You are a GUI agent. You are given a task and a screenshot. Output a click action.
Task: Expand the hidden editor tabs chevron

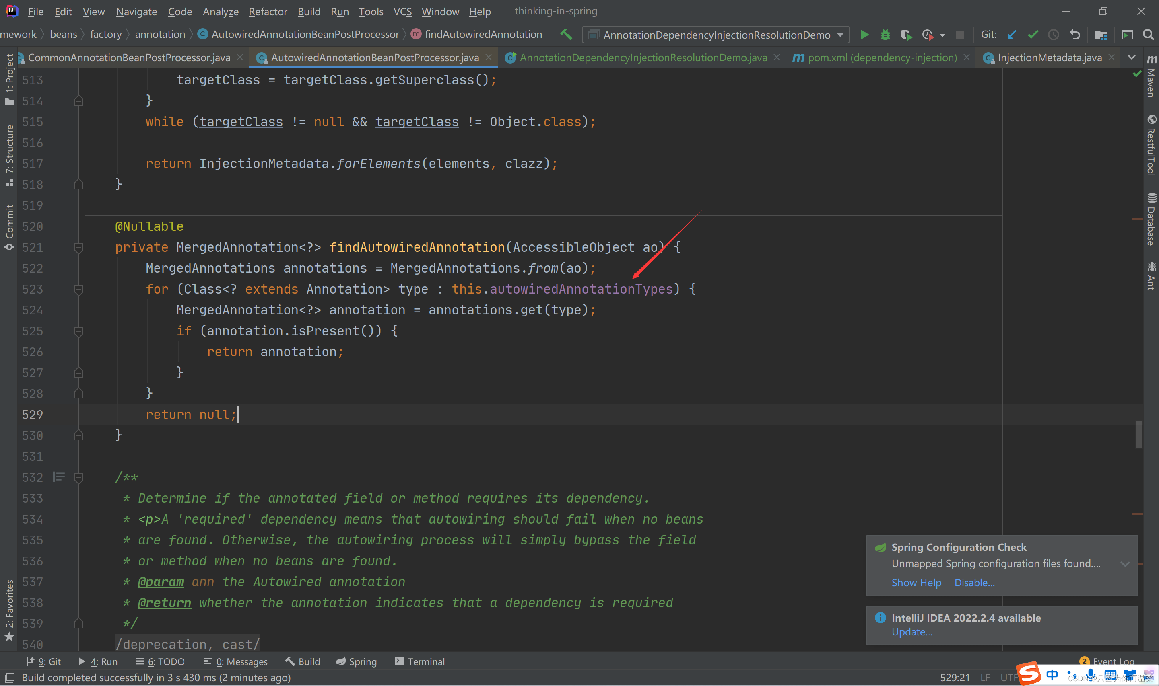(x=1131, y=58)
